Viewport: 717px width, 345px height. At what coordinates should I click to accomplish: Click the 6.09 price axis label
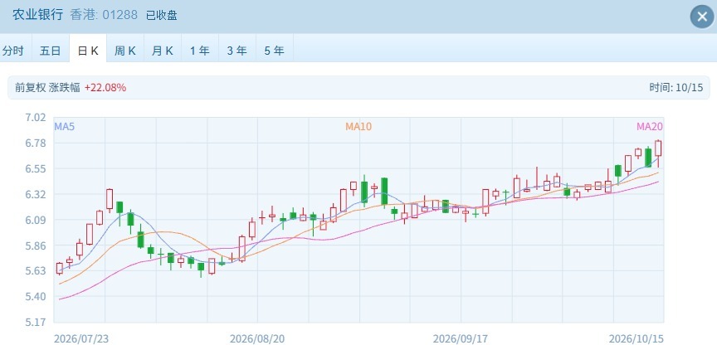click(x=37, y=220)
